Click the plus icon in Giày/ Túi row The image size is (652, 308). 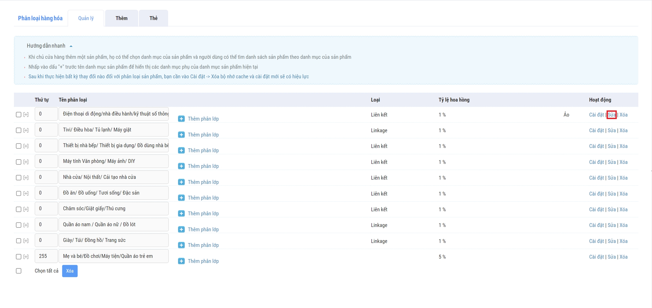click(181, 245)
